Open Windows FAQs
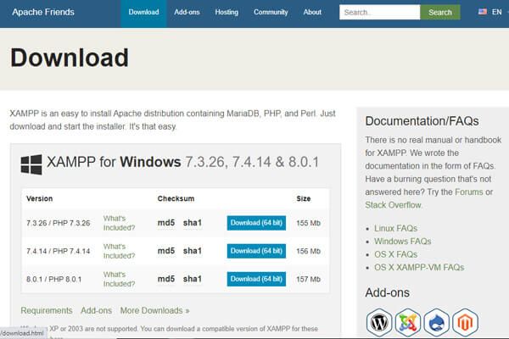509x339 pixels. point(402,242)
